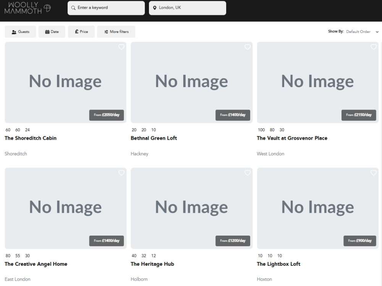Screen dimensions: 382x286
Task: Click capacity 24 on The Shoreditch Cabin
Action: [27, 130]
